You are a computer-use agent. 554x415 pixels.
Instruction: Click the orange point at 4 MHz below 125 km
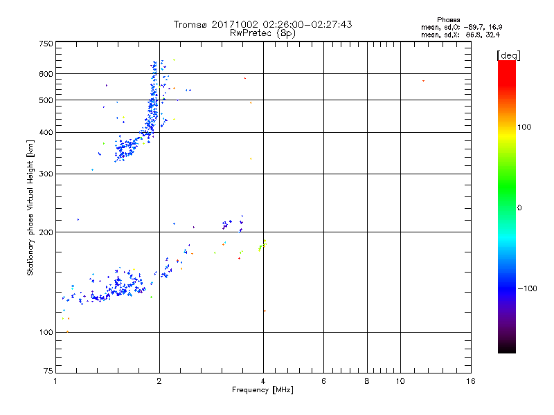[265, 311]
